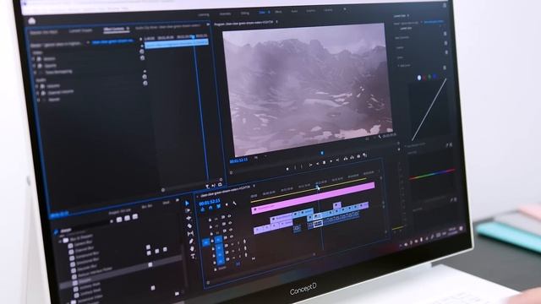Viewport: 541px width, 304px height.
Task: Select the Hand tool
Action: click(x=192, y=248)
